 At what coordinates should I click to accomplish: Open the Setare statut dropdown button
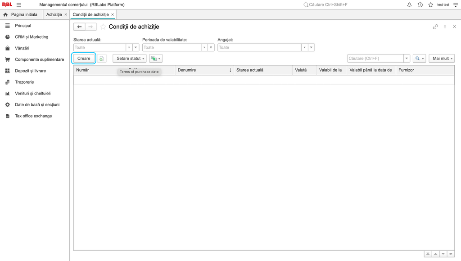(x=130, y=58)
